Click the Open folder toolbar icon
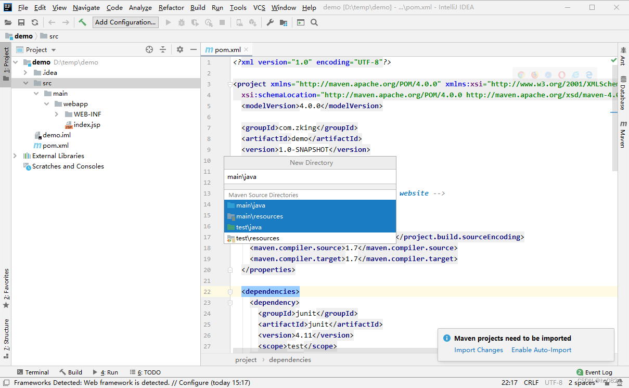Screen dimensions: 629x388 8,22
